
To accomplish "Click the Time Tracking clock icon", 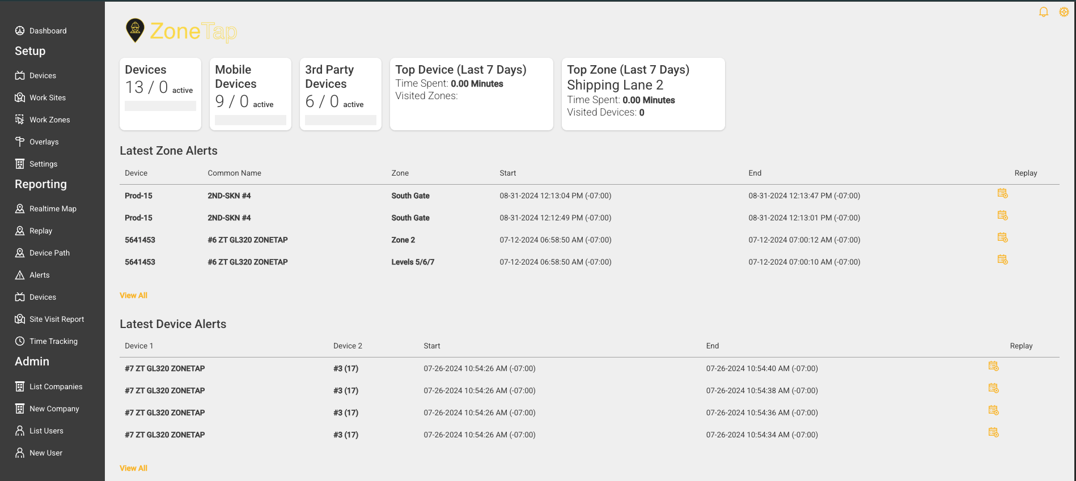I will point(20,341).
